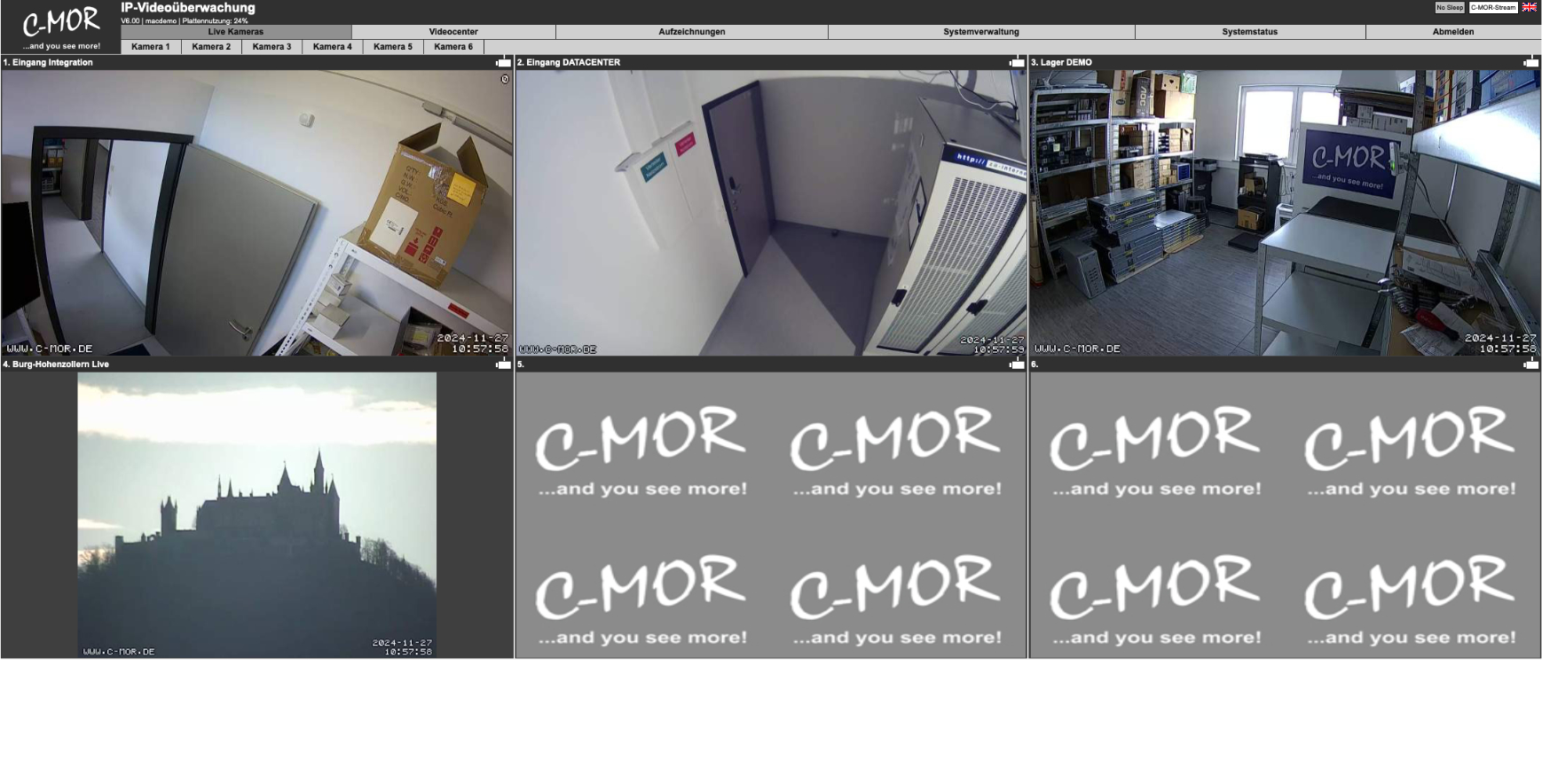The height and width of the screenshot is (776, 1542).
Task: Click the C-MOR-Stream button
Action: tap(1493, 7)
